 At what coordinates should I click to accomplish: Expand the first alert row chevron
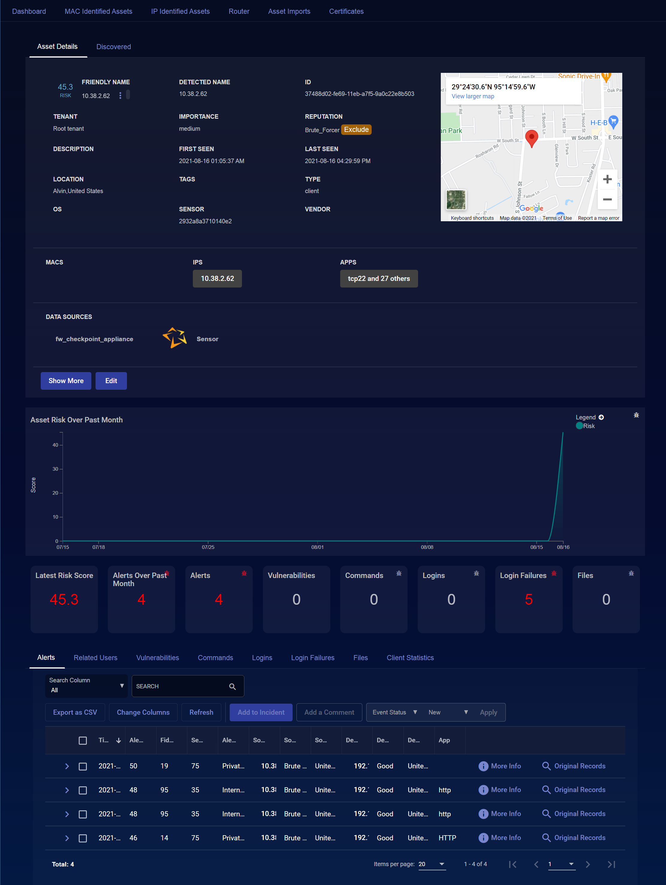coord(67,766)
